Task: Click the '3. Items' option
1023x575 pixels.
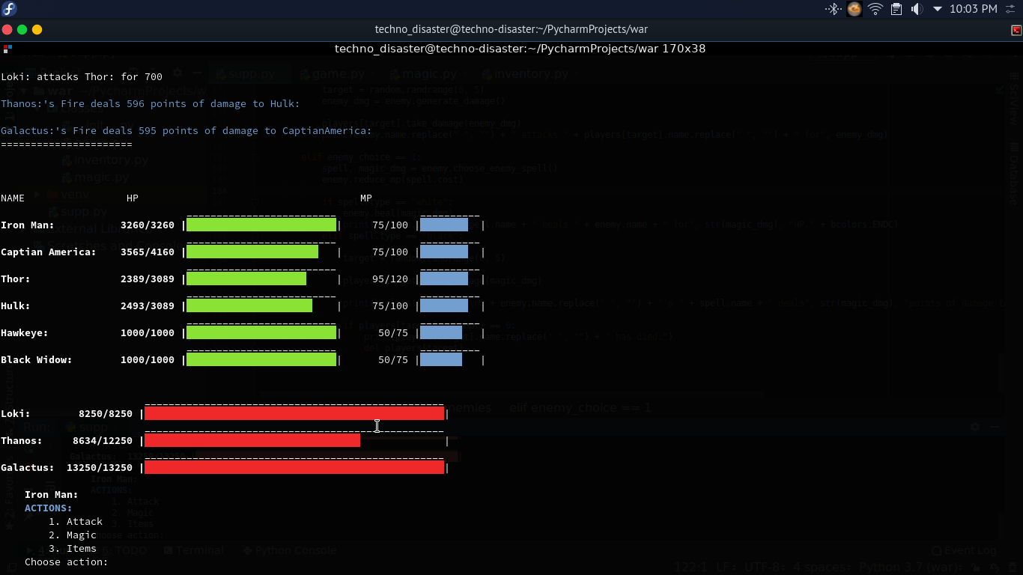Action: coord(73,548)
